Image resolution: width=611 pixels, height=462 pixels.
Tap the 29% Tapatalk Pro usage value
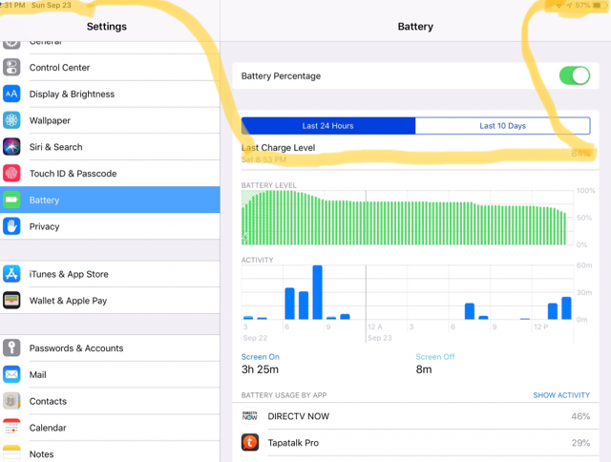point(580,443)
